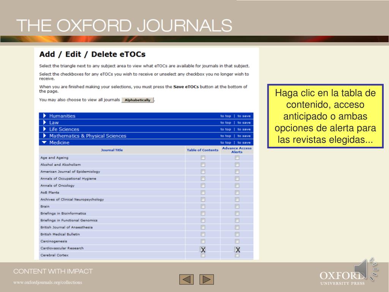Click the Medicine subject label
389x292 pixels.
(59, 143)
